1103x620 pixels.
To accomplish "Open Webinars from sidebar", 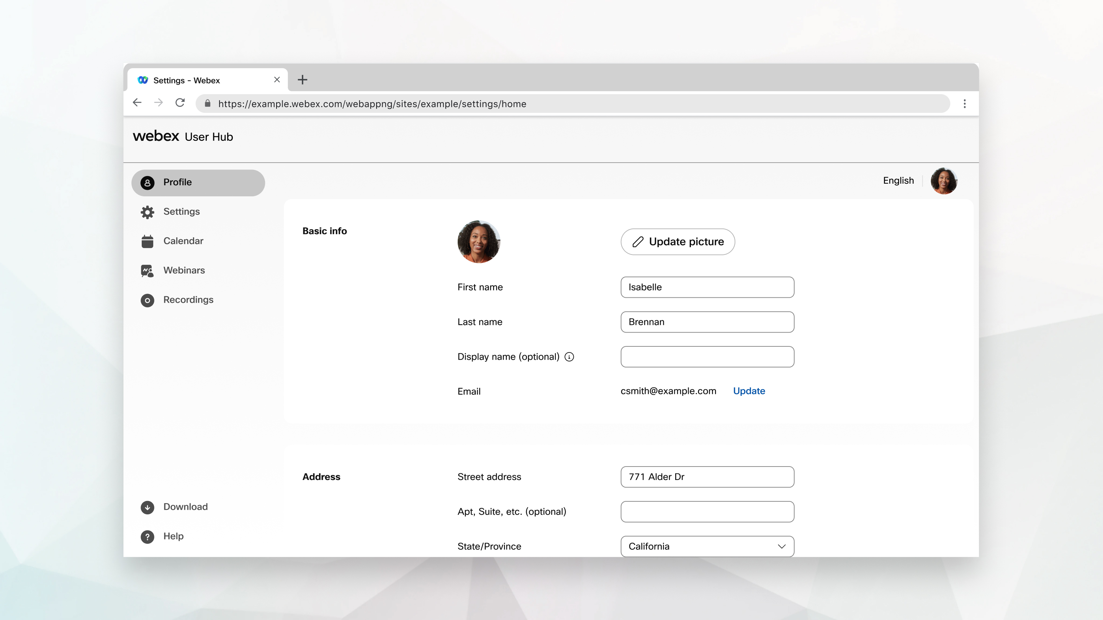I will [184, 270].
